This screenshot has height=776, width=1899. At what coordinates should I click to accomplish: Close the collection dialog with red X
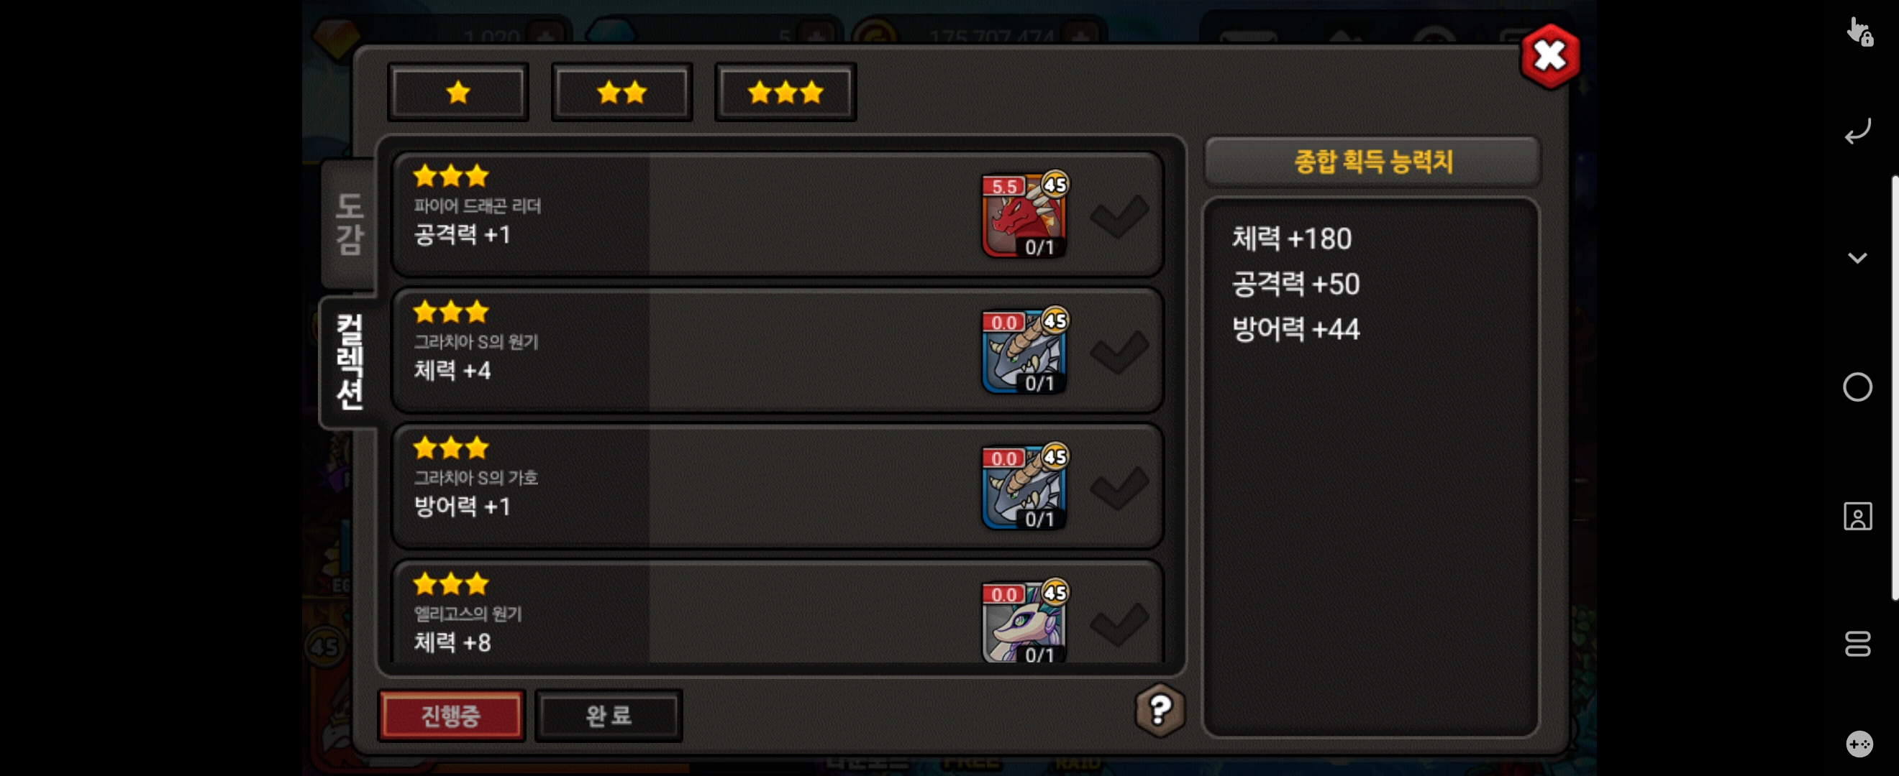coord(1549,56)
